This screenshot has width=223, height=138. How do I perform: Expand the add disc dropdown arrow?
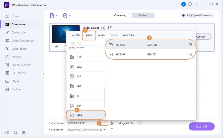coord(70,15)
